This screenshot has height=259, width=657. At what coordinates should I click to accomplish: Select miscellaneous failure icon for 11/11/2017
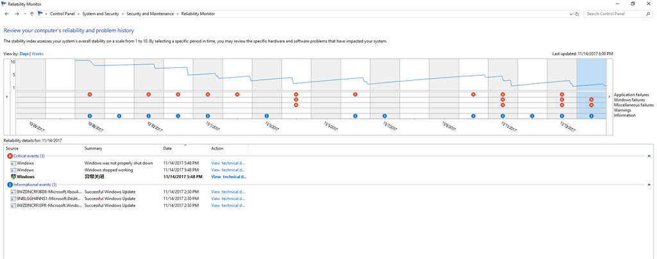pyautogui.click(x=503, y=105)
